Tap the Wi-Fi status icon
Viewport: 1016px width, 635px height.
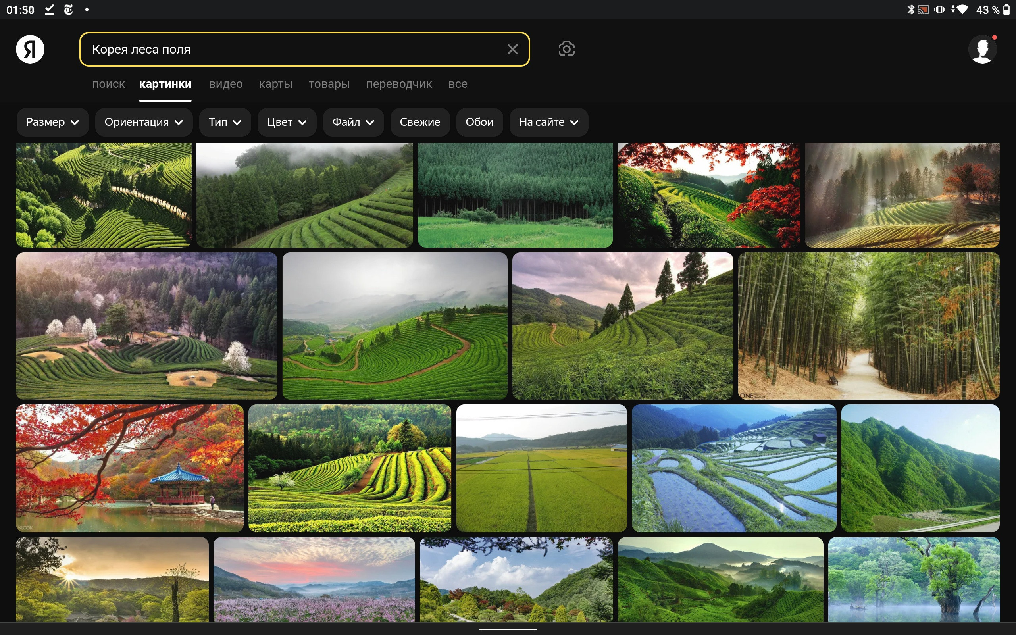(962, 10)
